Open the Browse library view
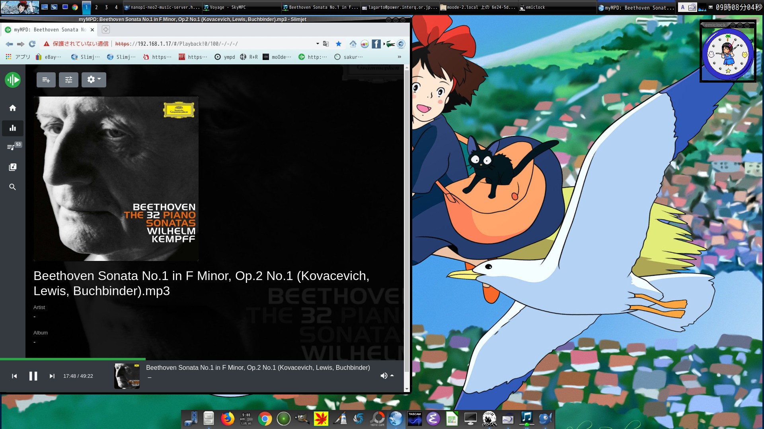 click(13, 167)
